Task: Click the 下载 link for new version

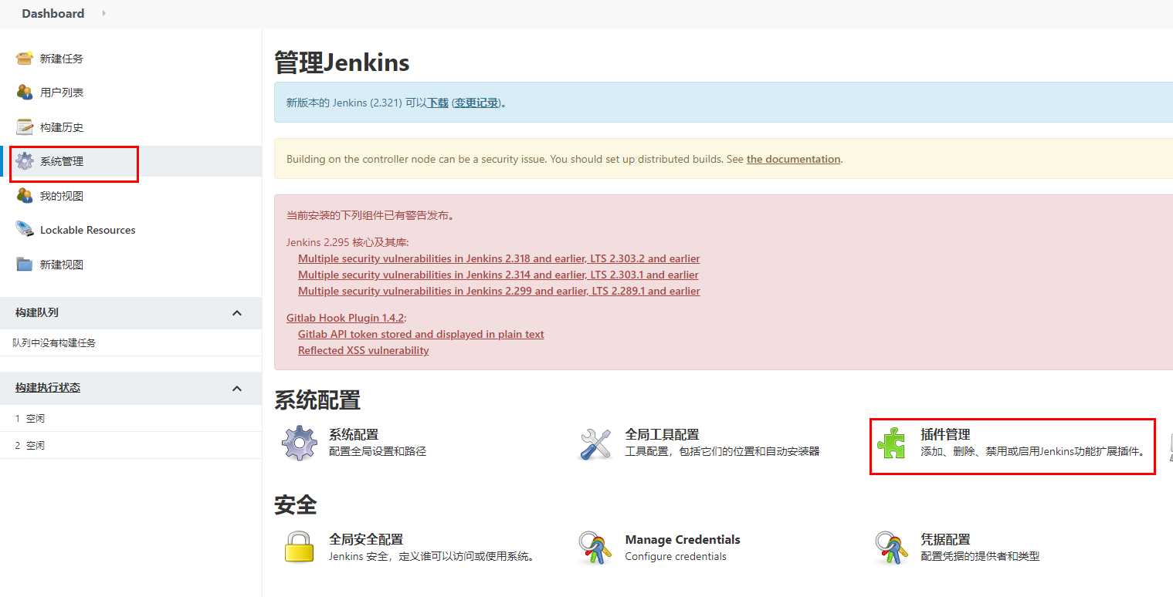Action: coord(438,103)
